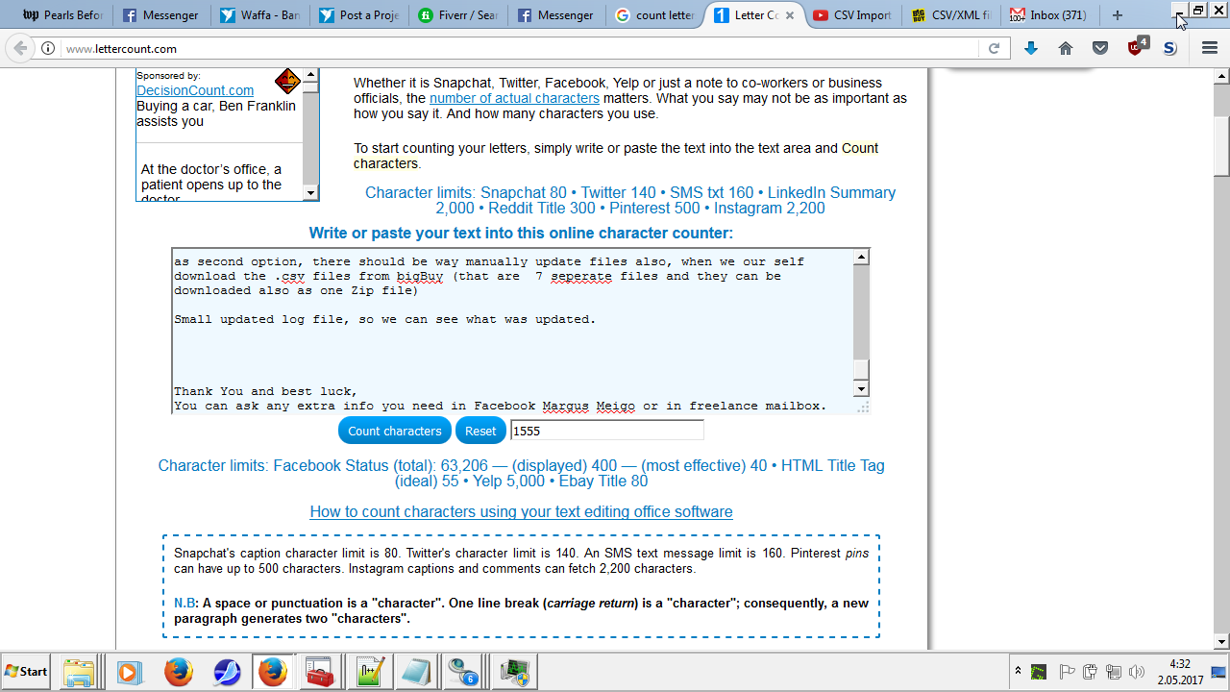
Task: Launch Windows Explorer from the taskbar
Action: click(x=79, y=672)
